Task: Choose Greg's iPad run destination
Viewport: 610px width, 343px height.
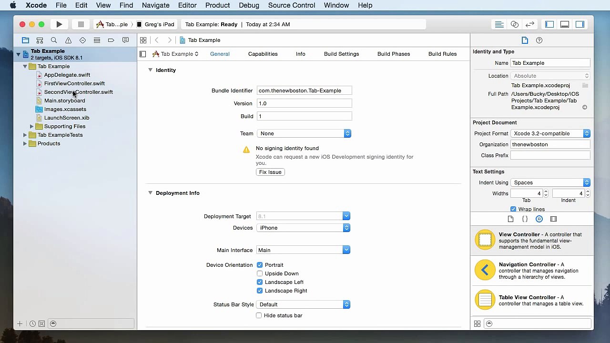Action: point(155,24)
